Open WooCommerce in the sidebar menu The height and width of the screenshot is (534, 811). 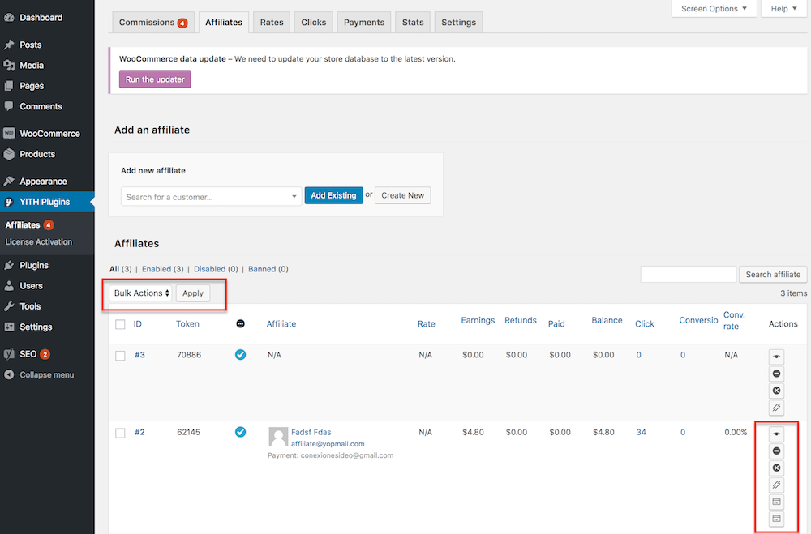(49, 134)
